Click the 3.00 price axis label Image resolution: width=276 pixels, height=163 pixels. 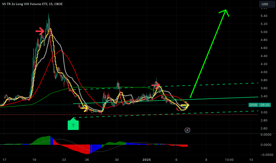(264, 112)
